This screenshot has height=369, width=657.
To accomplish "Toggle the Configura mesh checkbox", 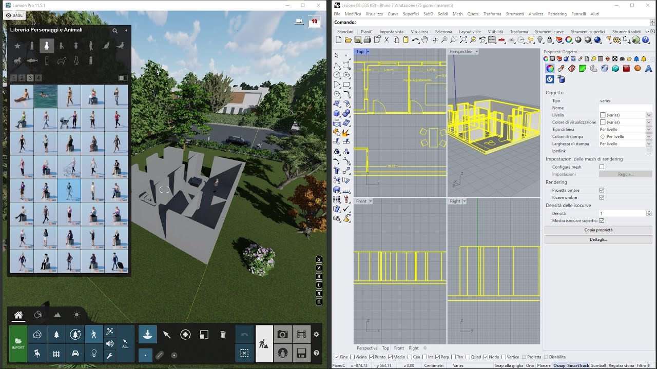I will coord(602,167).
